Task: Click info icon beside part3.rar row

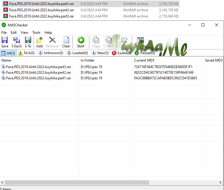Action: pyautogui.click(x=3, y=67)
